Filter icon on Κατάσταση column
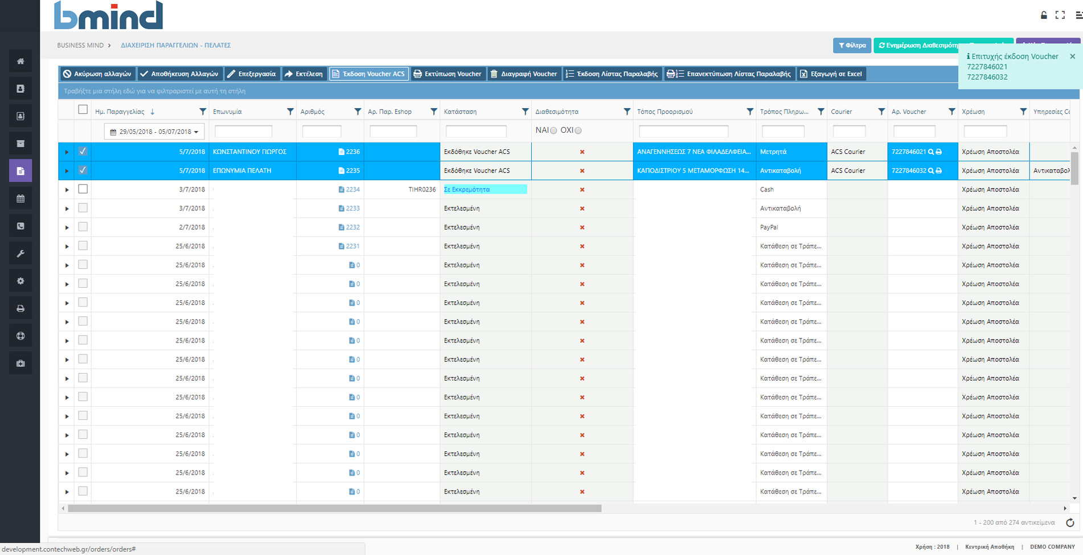The image size is (1083, 555). 525,112
